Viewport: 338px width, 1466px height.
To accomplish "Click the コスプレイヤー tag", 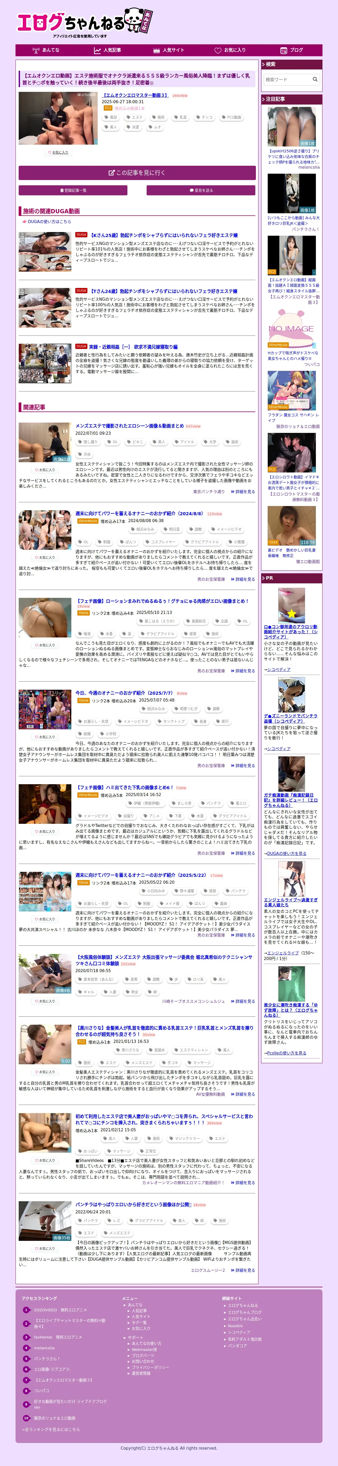I will (x=161, y=542).
